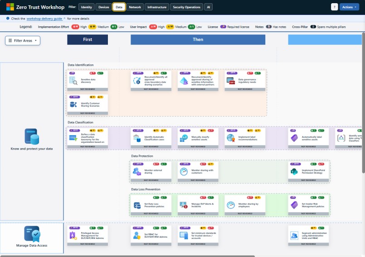The image size is (365, 257).
Task: Expand the Actions dropdown menu
Action: coord(350,7)
